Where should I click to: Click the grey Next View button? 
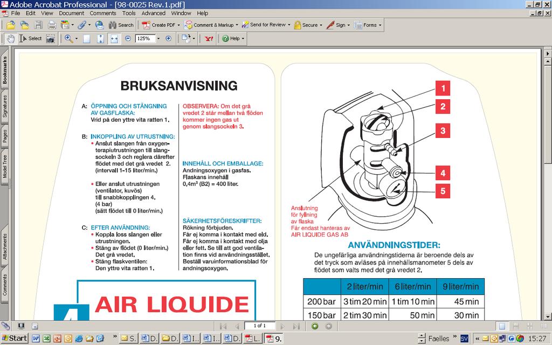pyautogui.click(x=328, y=326)
